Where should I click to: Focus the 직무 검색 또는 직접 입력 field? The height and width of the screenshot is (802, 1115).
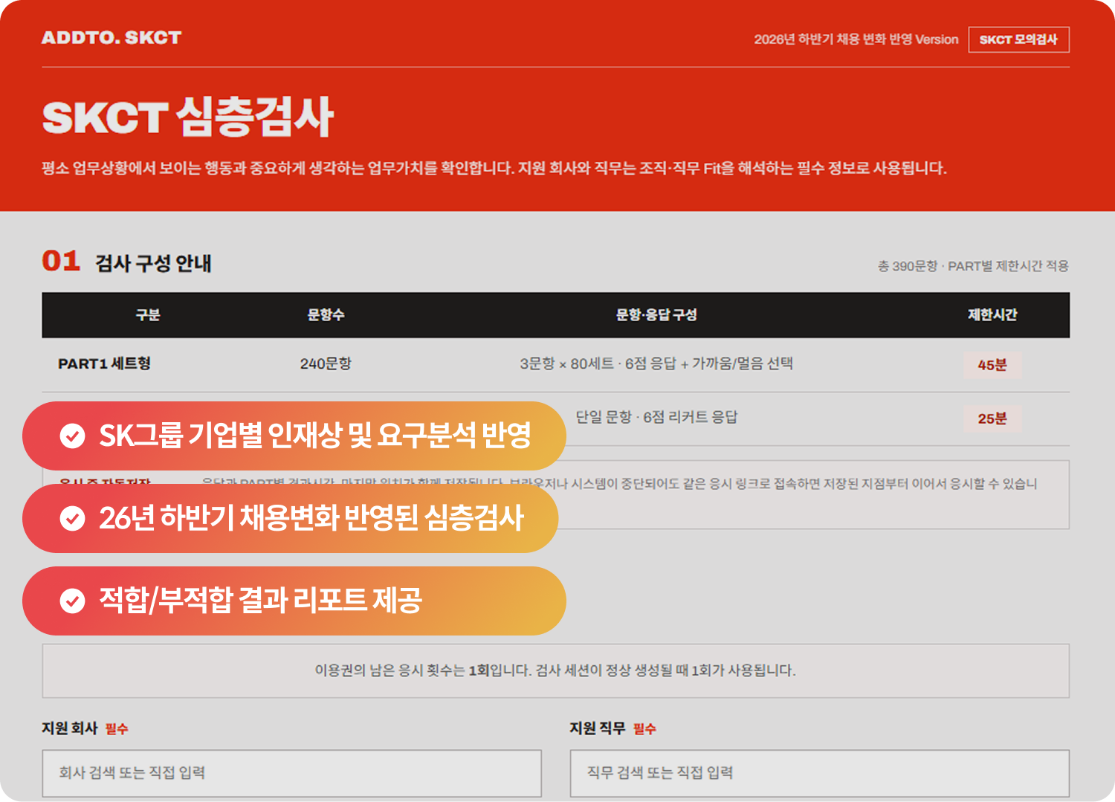pos(820,773)
